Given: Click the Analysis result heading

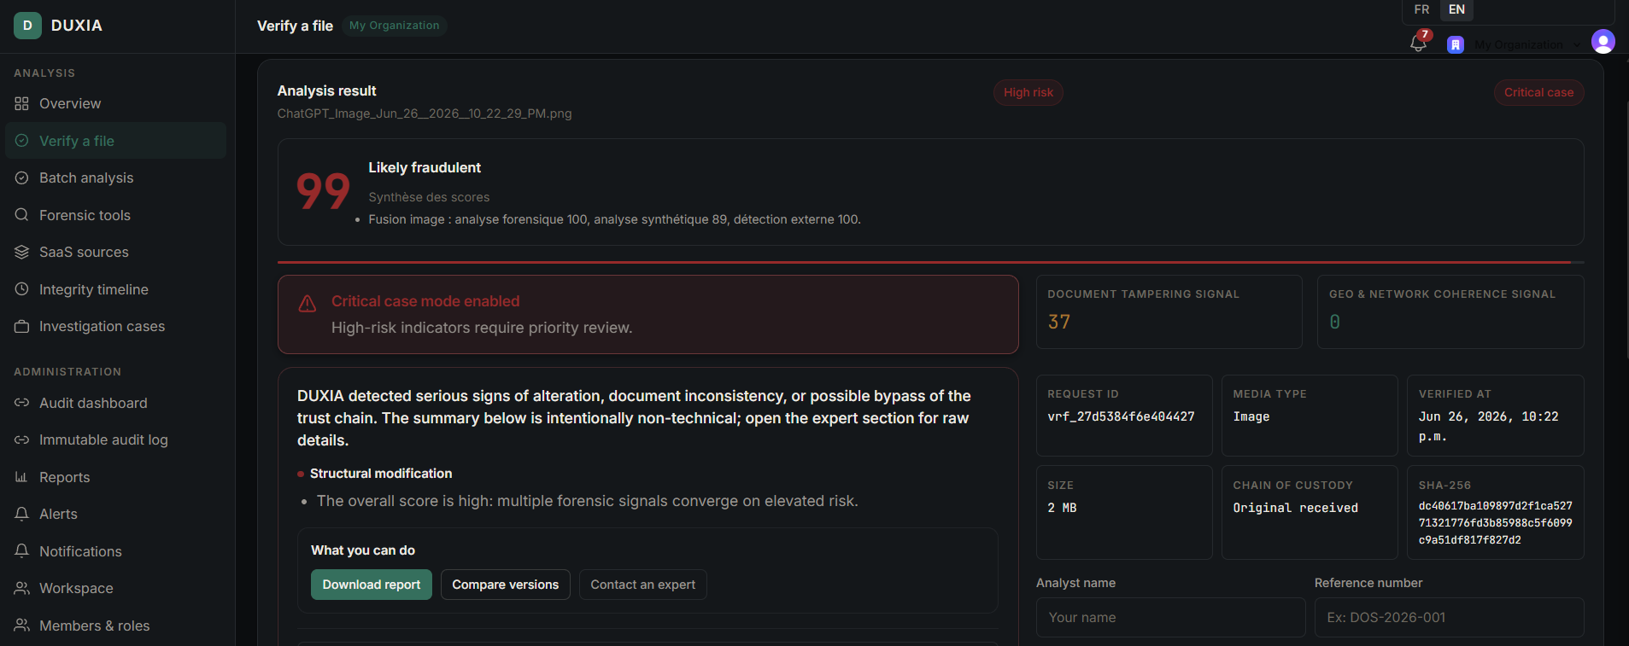Looking at the screenshot, I should coord(327,90).
